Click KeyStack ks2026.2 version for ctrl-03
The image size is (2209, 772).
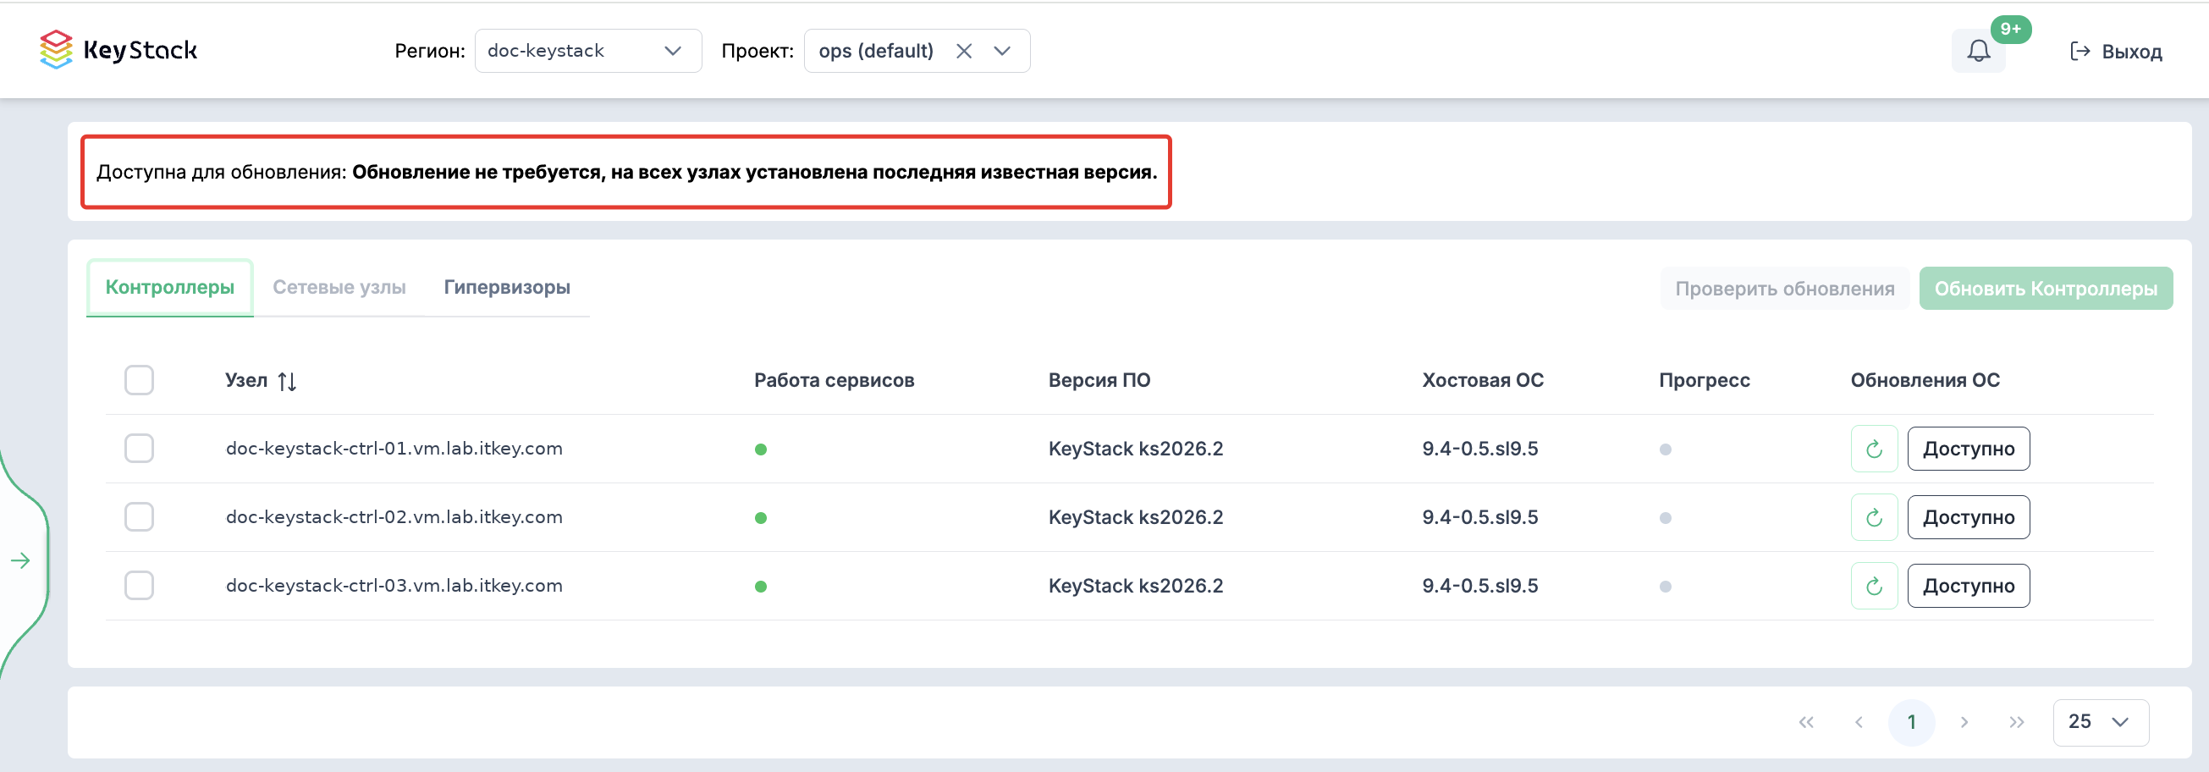coord(1135,586)
